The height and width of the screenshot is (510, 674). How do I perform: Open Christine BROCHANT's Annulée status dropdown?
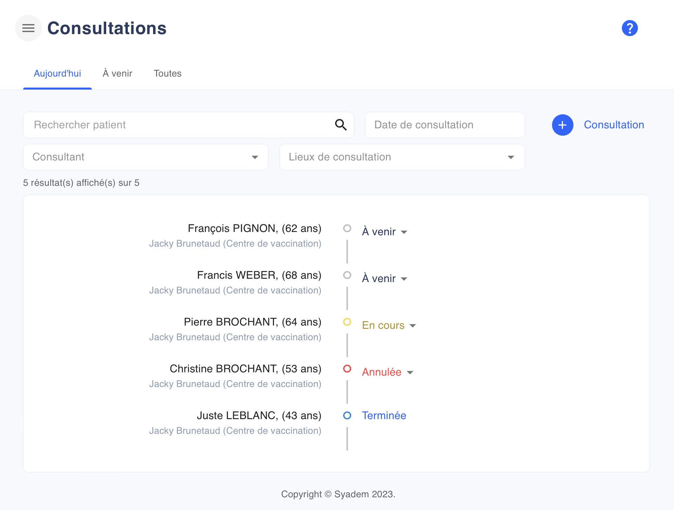[388, 372]
